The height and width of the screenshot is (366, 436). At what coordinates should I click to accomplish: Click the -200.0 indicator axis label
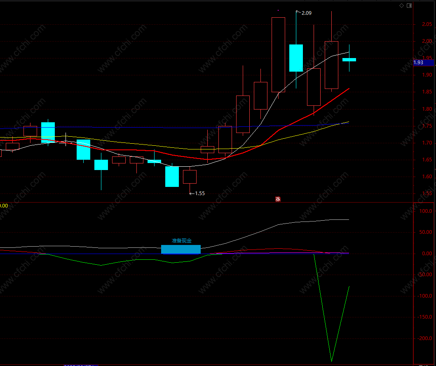tap(425, 338)
